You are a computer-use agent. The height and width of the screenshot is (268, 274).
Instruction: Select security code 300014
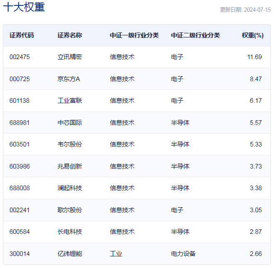pyautogui.click(x=20, y=254)
